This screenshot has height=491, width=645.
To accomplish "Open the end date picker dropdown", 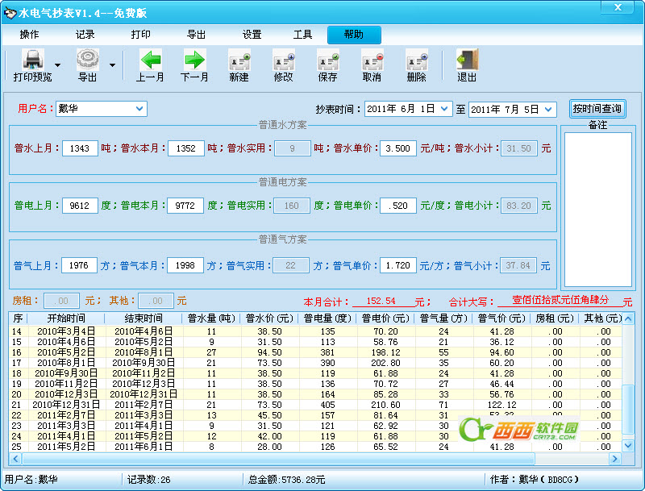I will (x=549, y=109).
